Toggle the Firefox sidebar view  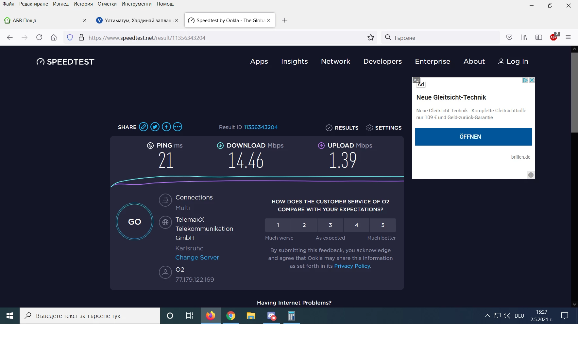(539, 38)
